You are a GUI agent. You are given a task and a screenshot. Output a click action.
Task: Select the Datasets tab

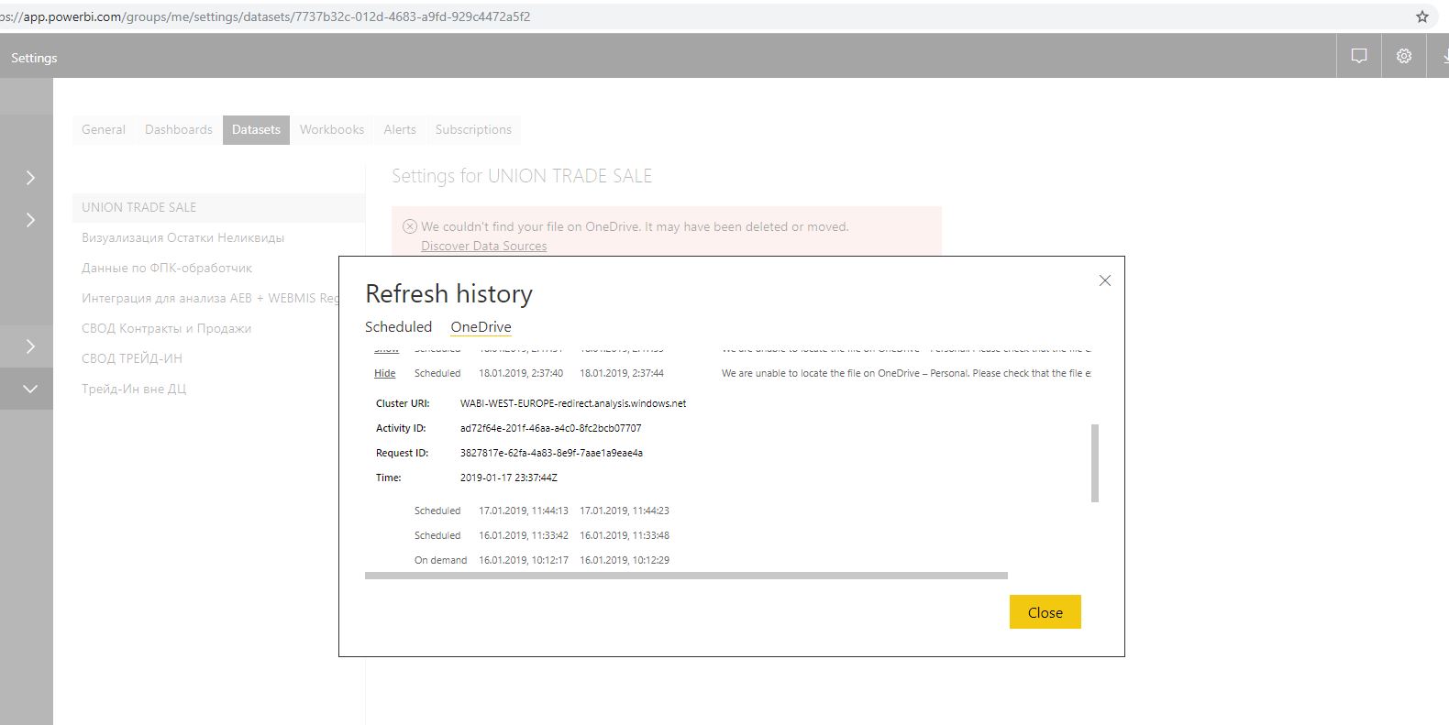(256, 129)
